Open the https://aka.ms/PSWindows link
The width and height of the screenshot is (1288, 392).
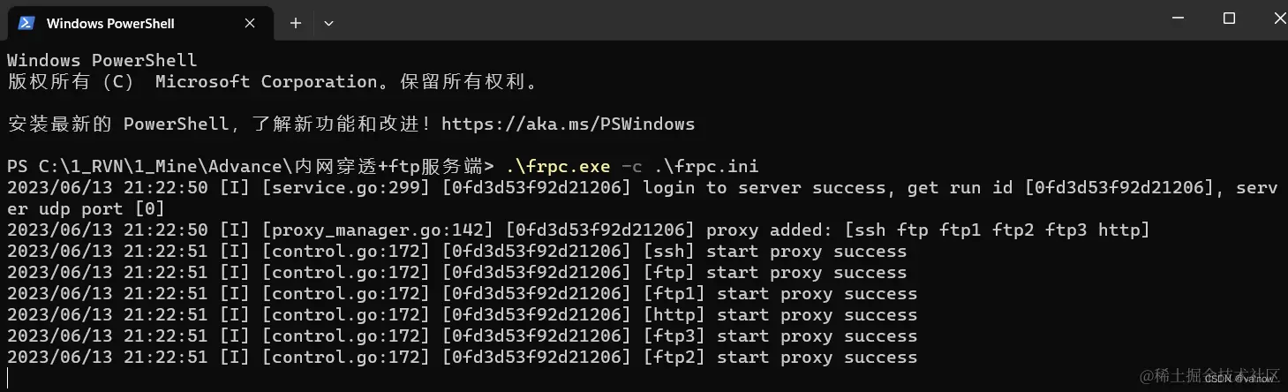568,124
